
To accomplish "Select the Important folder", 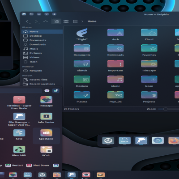I will click(115, 66).
